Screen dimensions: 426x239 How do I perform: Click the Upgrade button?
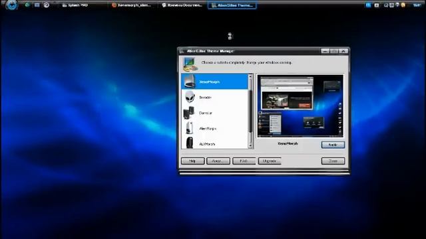pyautogui.click(x=269, y=161)
